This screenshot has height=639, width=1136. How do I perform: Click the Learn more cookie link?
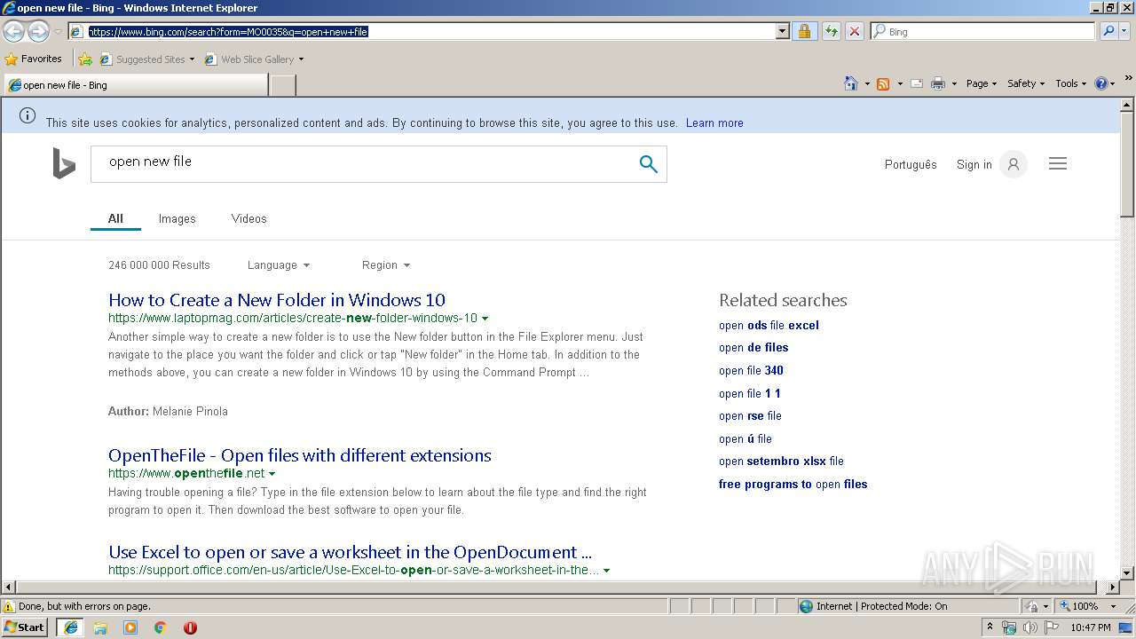coord(714,123)
